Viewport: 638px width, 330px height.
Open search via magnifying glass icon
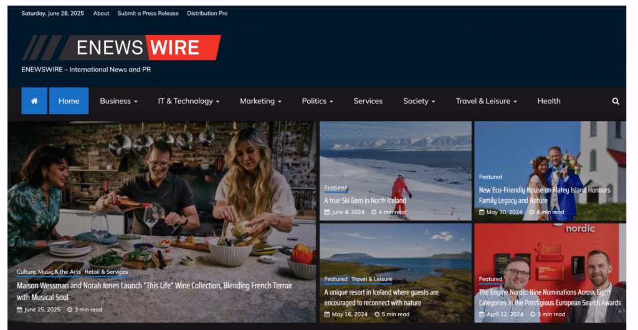pos(616,101)
